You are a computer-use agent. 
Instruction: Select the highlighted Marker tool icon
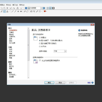tap(5, 11)
